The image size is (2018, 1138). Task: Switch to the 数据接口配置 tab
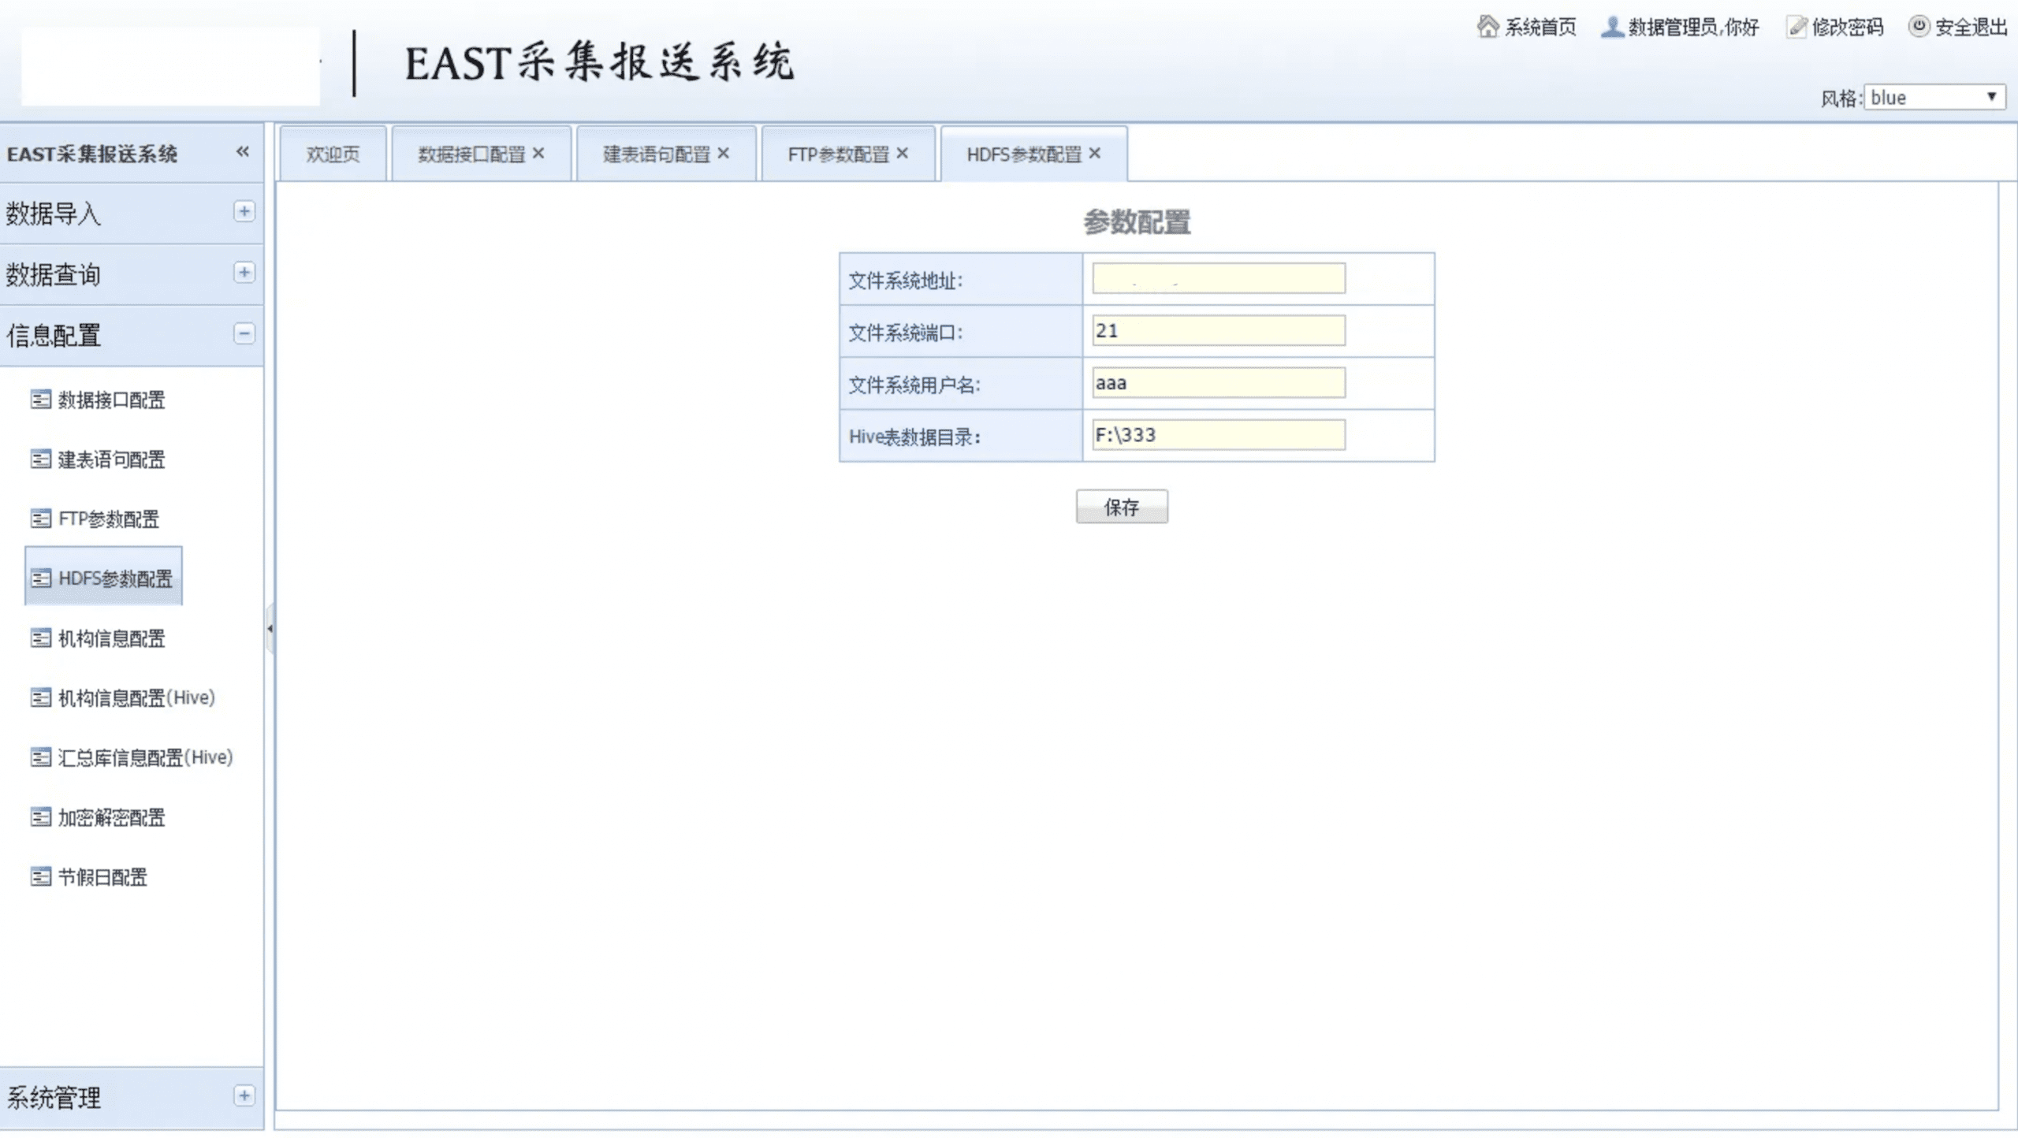(x=471, y=154)
